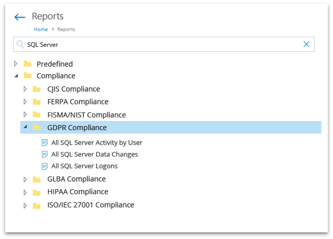Expand the Predefined folder
Image resolution: width=333 pixels, height=239 pixels.
coord(16,64)
